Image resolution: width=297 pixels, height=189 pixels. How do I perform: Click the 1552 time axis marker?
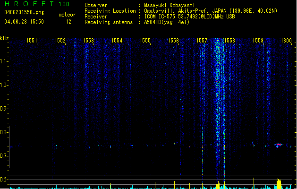coord(60,41)
